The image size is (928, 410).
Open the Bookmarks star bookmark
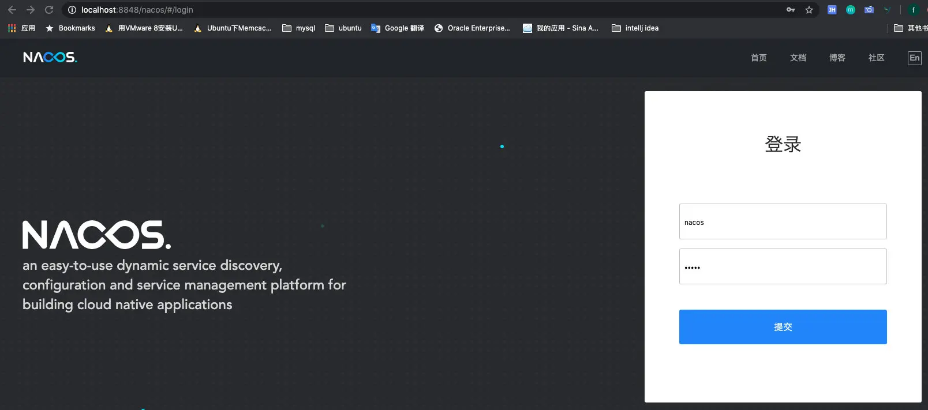(x=70, y=28)
